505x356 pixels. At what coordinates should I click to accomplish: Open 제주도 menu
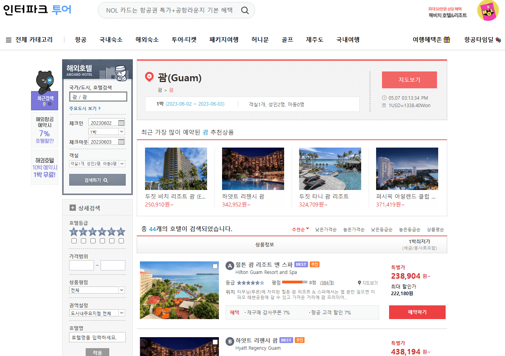[315, 40]
